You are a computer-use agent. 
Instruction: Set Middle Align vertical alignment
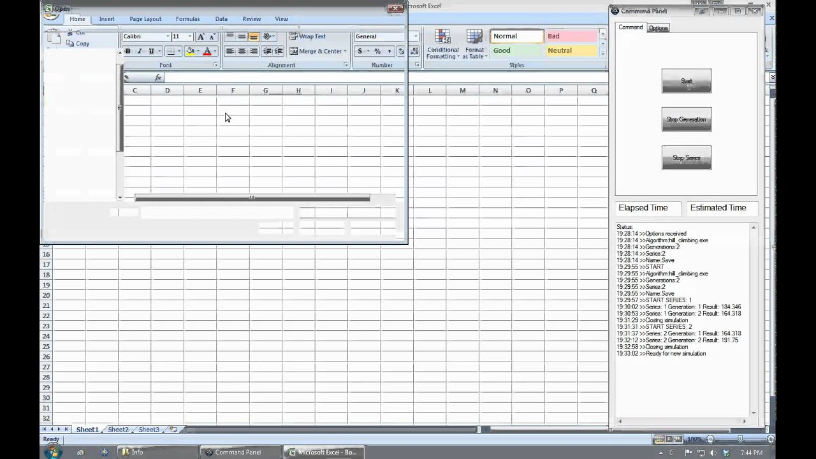point(242,36)
